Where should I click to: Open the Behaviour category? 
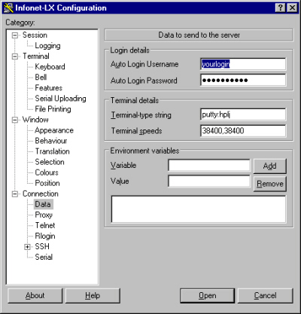tap(51, 141)
